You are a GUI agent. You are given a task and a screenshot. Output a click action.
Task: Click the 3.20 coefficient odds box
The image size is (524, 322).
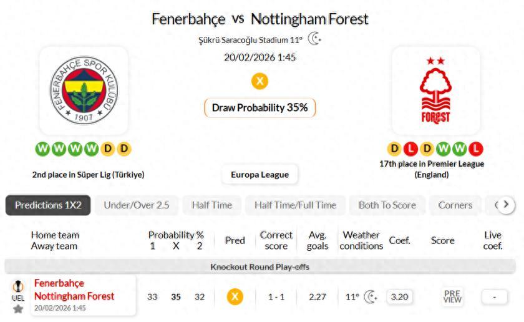(x=399, y=297)
